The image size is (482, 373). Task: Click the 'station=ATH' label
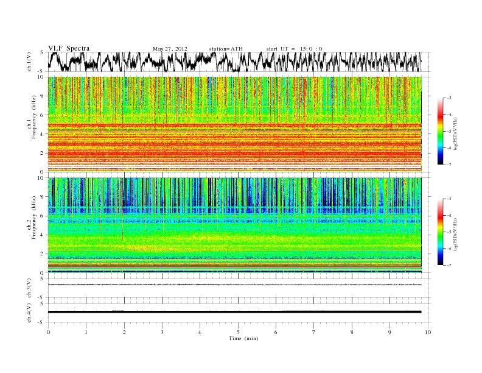click(x=226, y=49)
